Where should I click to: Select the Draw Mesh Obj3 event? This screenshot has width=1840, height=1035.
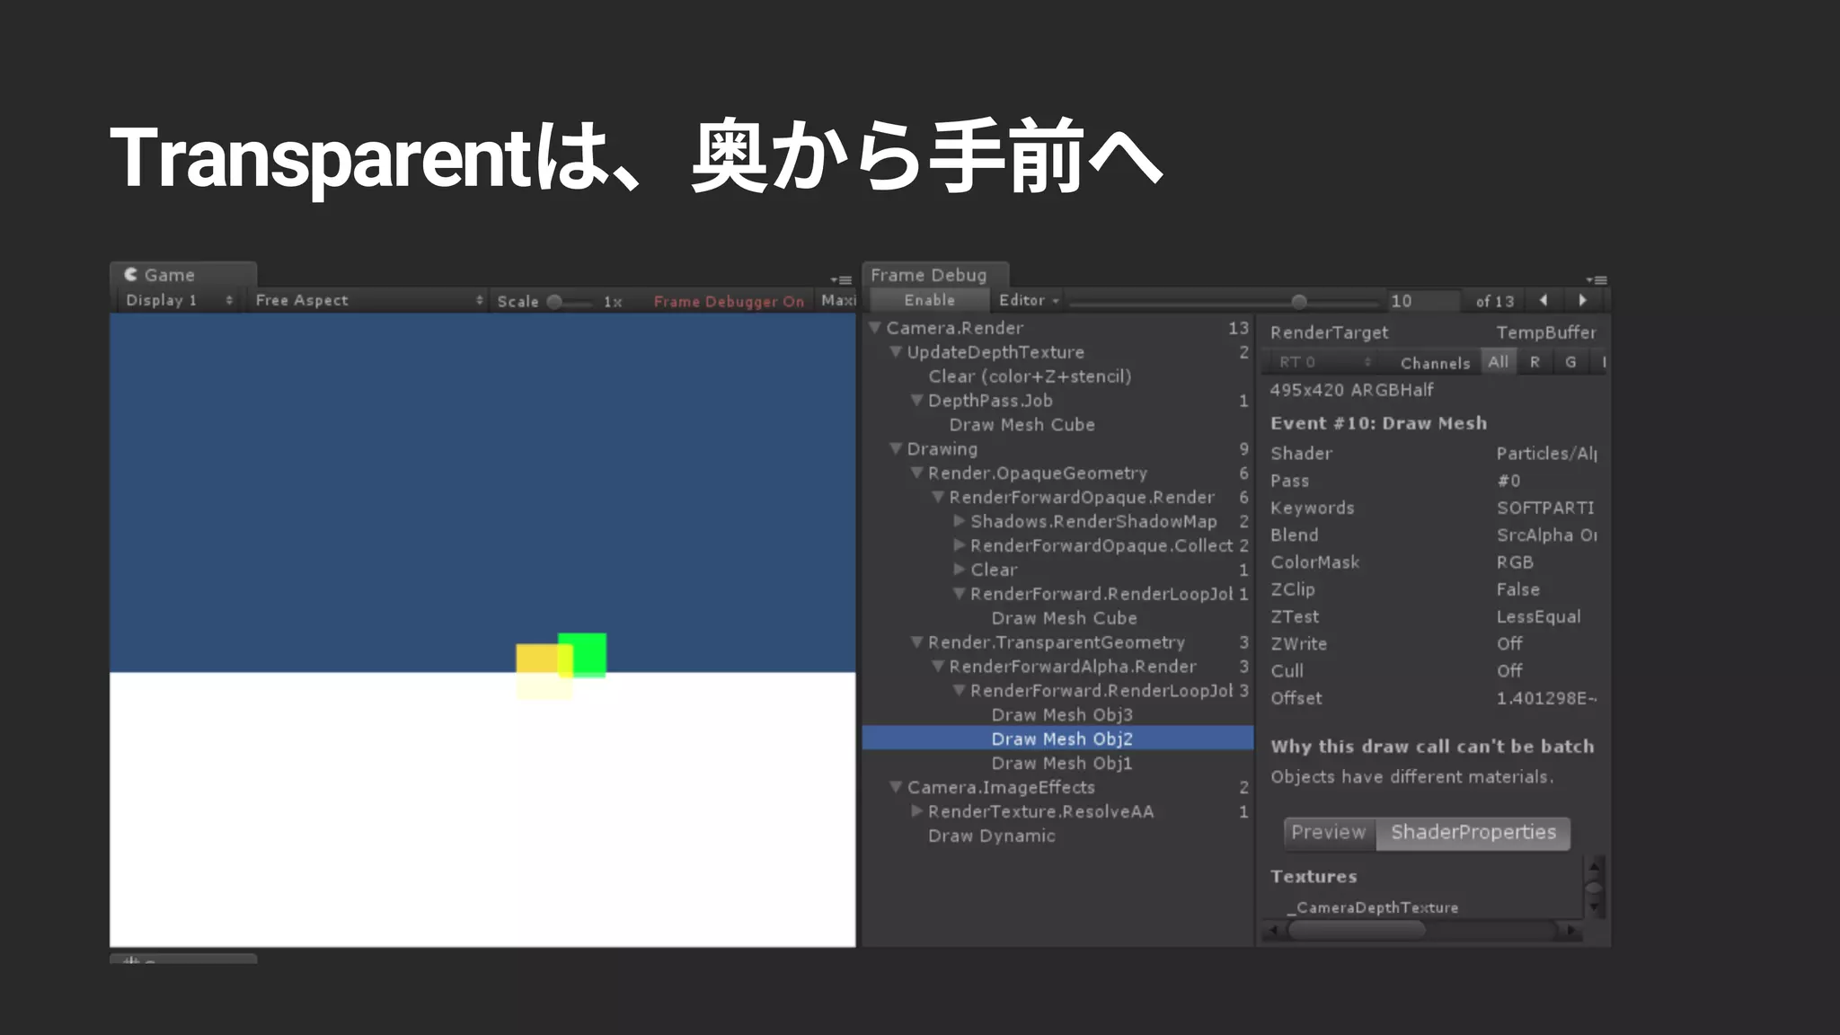1061,715
